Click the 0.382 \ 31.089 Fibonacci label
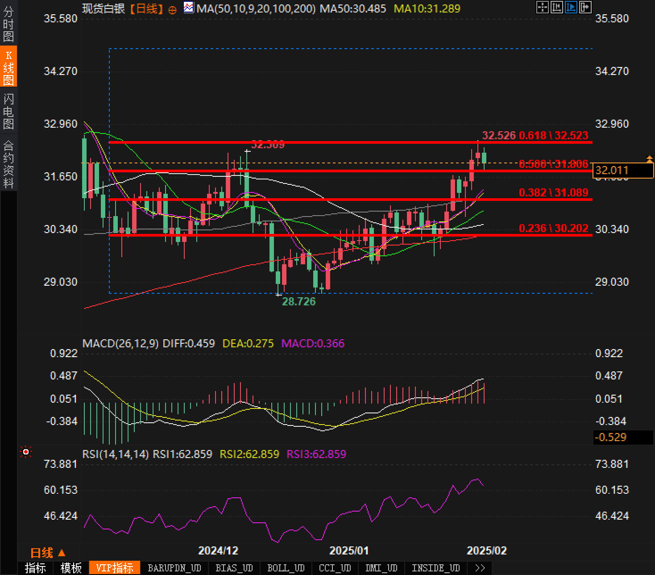Screen dimensions: 655x575 click(x=554, y=192)
